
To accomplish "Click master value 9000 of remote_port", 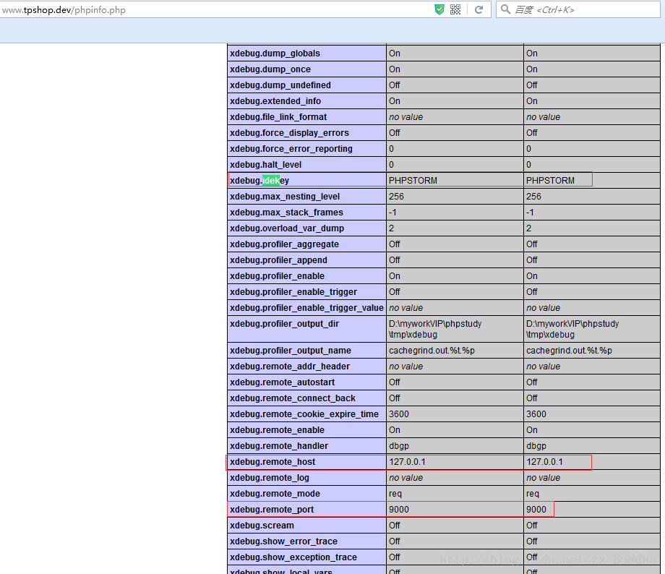I will 536,510.
